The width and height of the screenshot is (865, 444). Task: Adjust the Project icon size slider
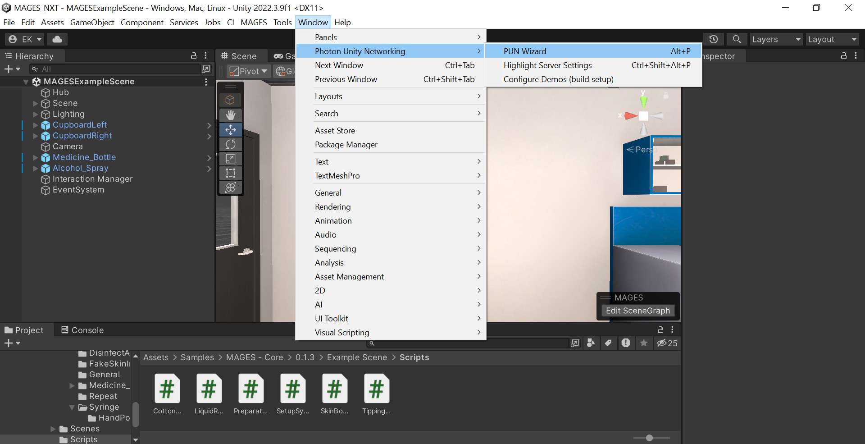pos(649,438)
